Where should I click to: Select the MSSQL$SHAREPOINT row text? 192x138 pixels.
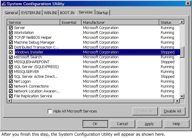tap(32, 62)
